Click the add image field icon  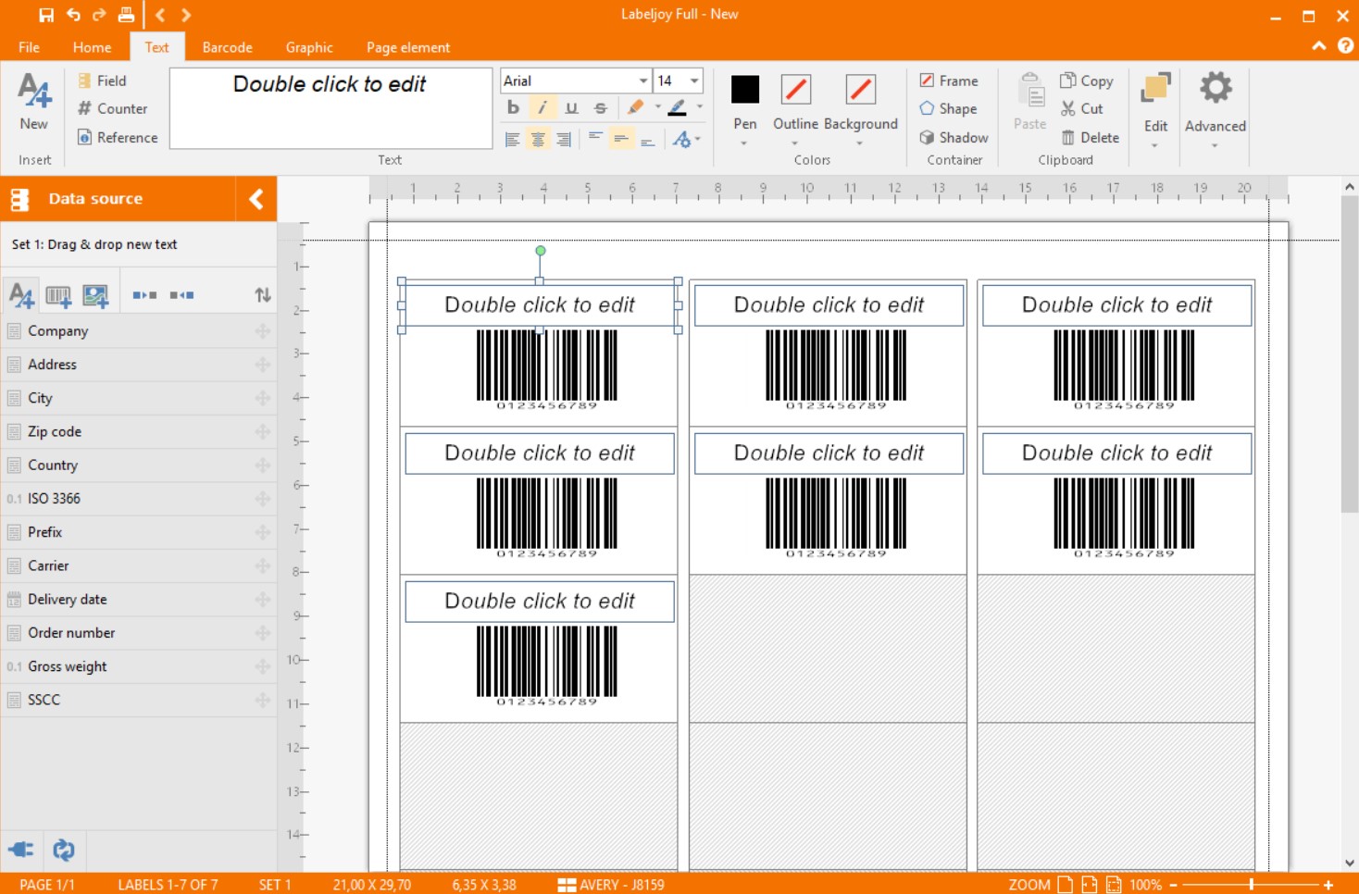click(x=95, y=296)
